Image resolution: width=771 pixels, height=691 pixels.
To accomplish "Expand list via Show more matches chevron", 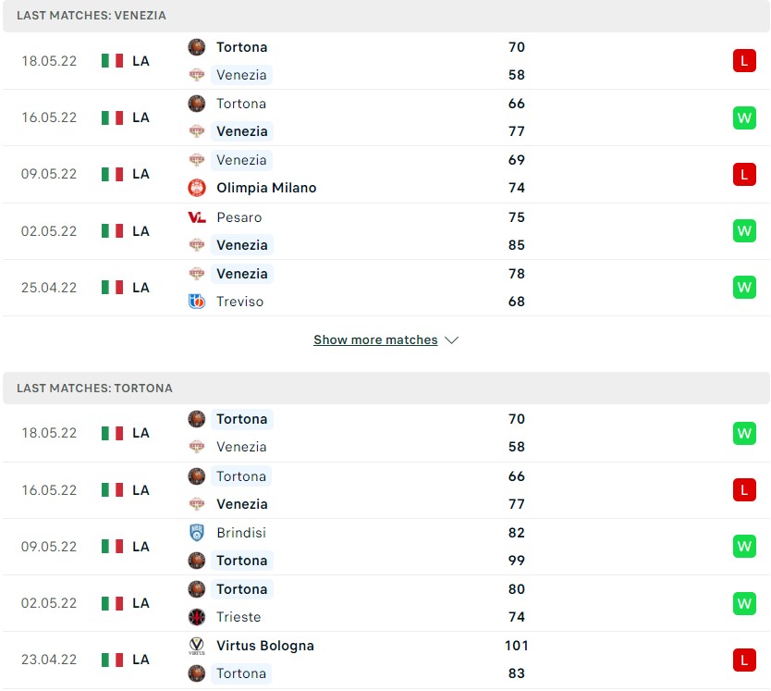I will [x=451, y=340].
